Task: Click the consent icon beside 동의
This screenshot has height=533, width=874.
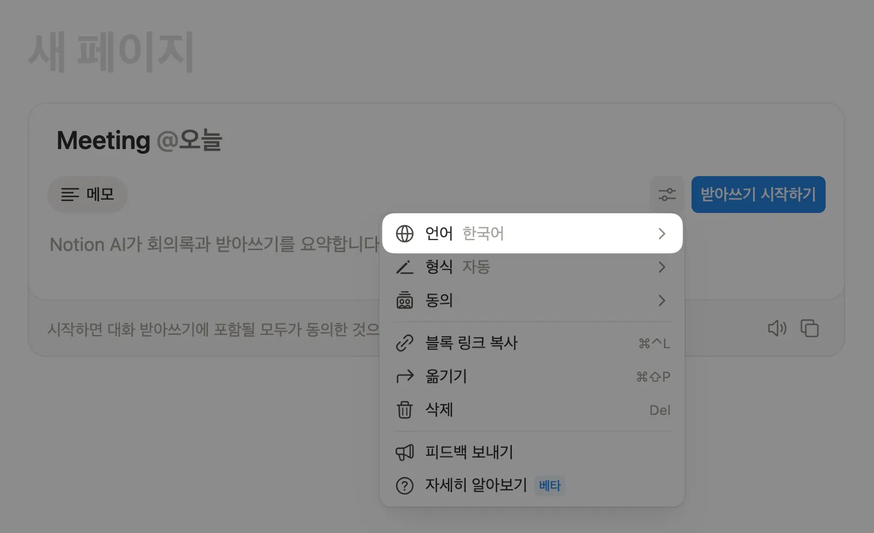Action: (405, 300)
